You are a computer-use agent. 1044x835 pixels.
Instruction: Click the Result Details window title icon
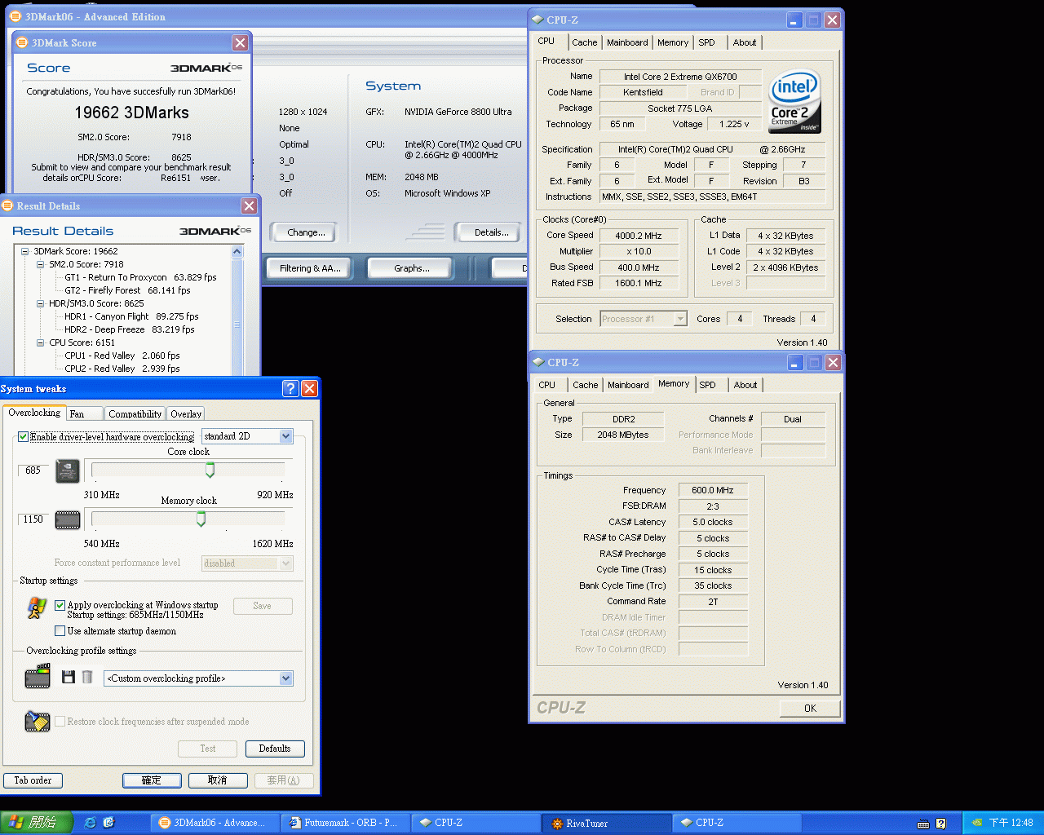click(7, 205)
